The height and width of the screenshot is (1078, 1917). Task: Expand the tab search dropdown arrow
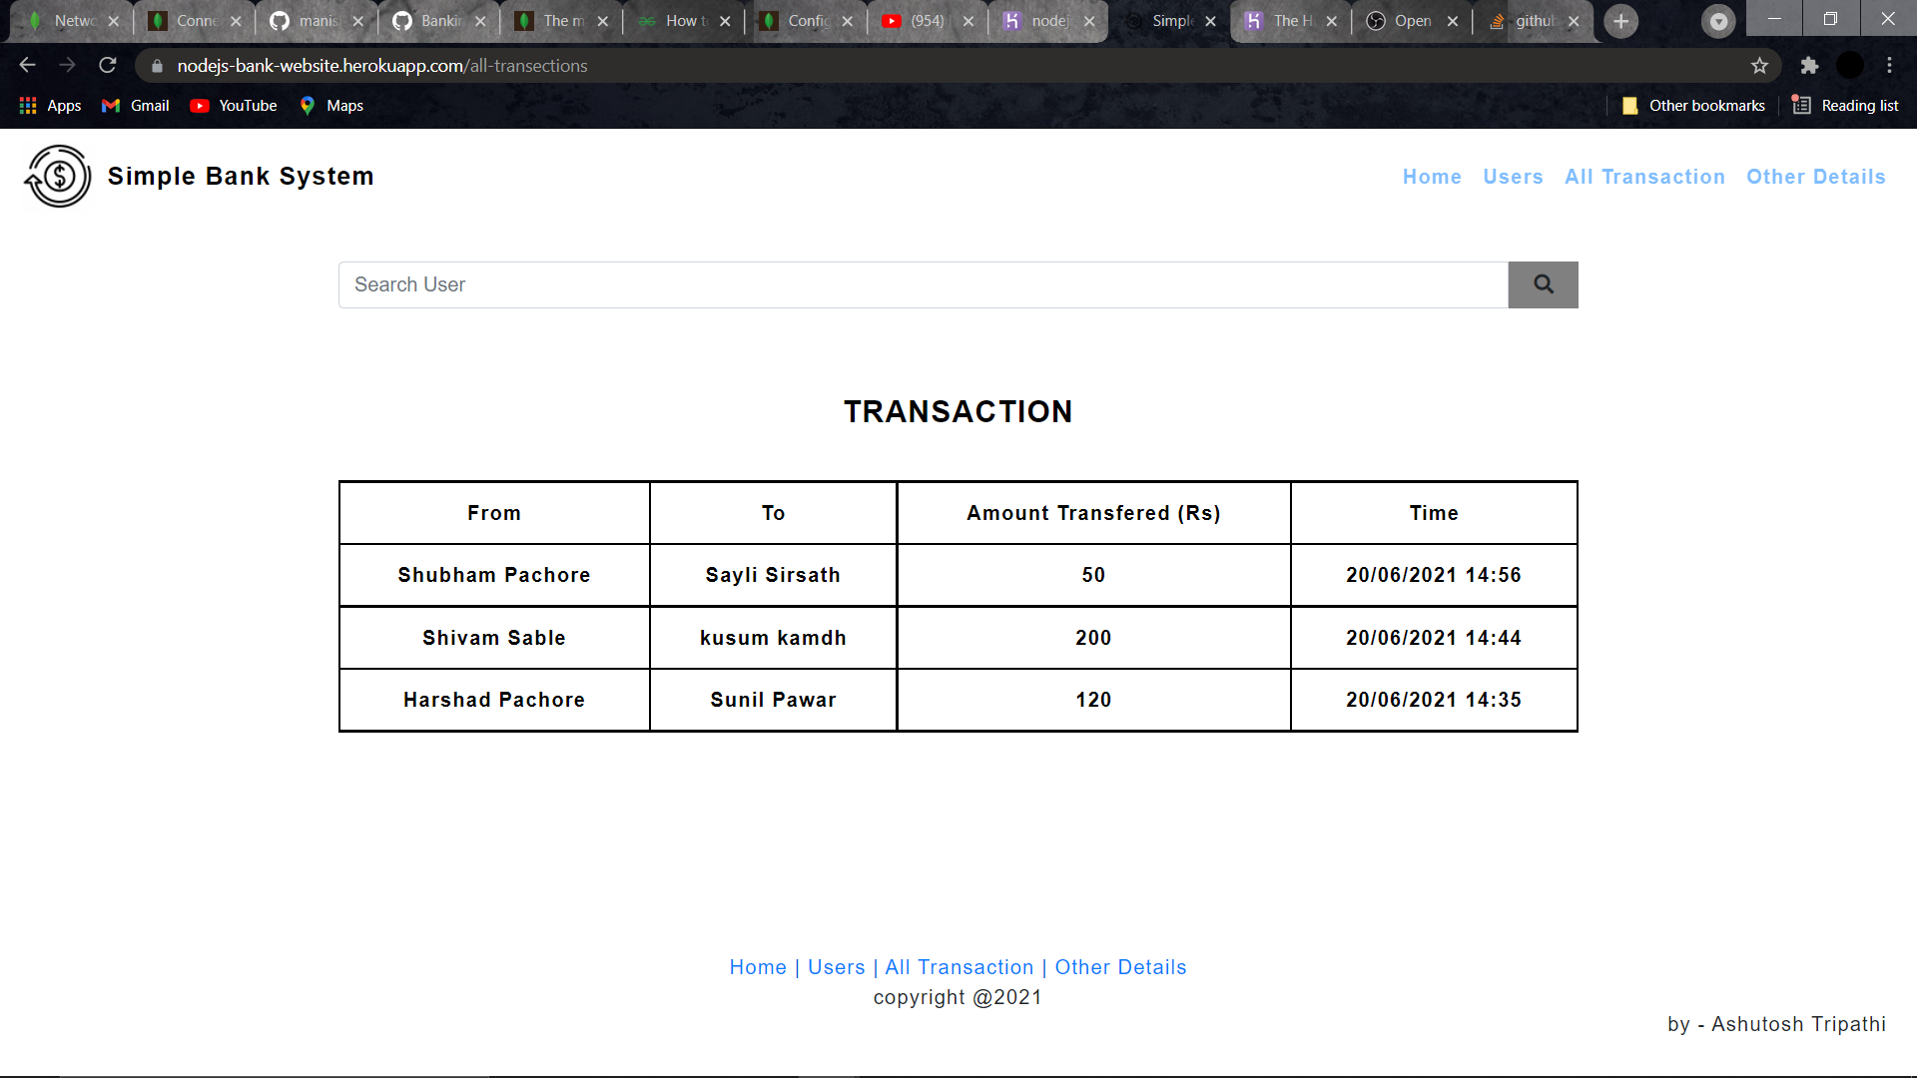point(1718,21)
